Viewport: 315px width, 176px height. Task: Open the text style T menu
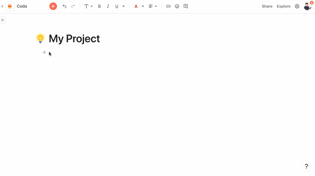click(88, 6)
